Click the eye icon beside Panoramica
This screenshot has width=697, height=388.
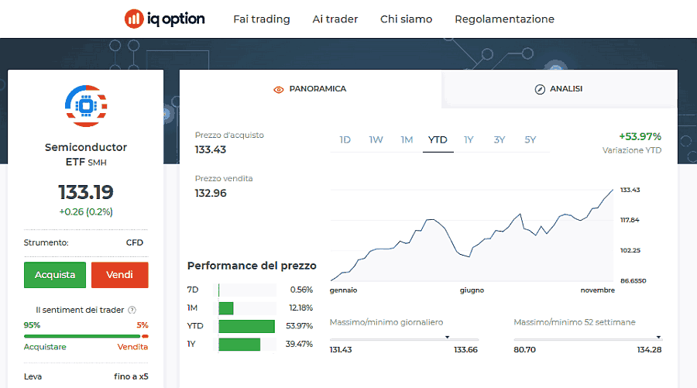[279, 89]
